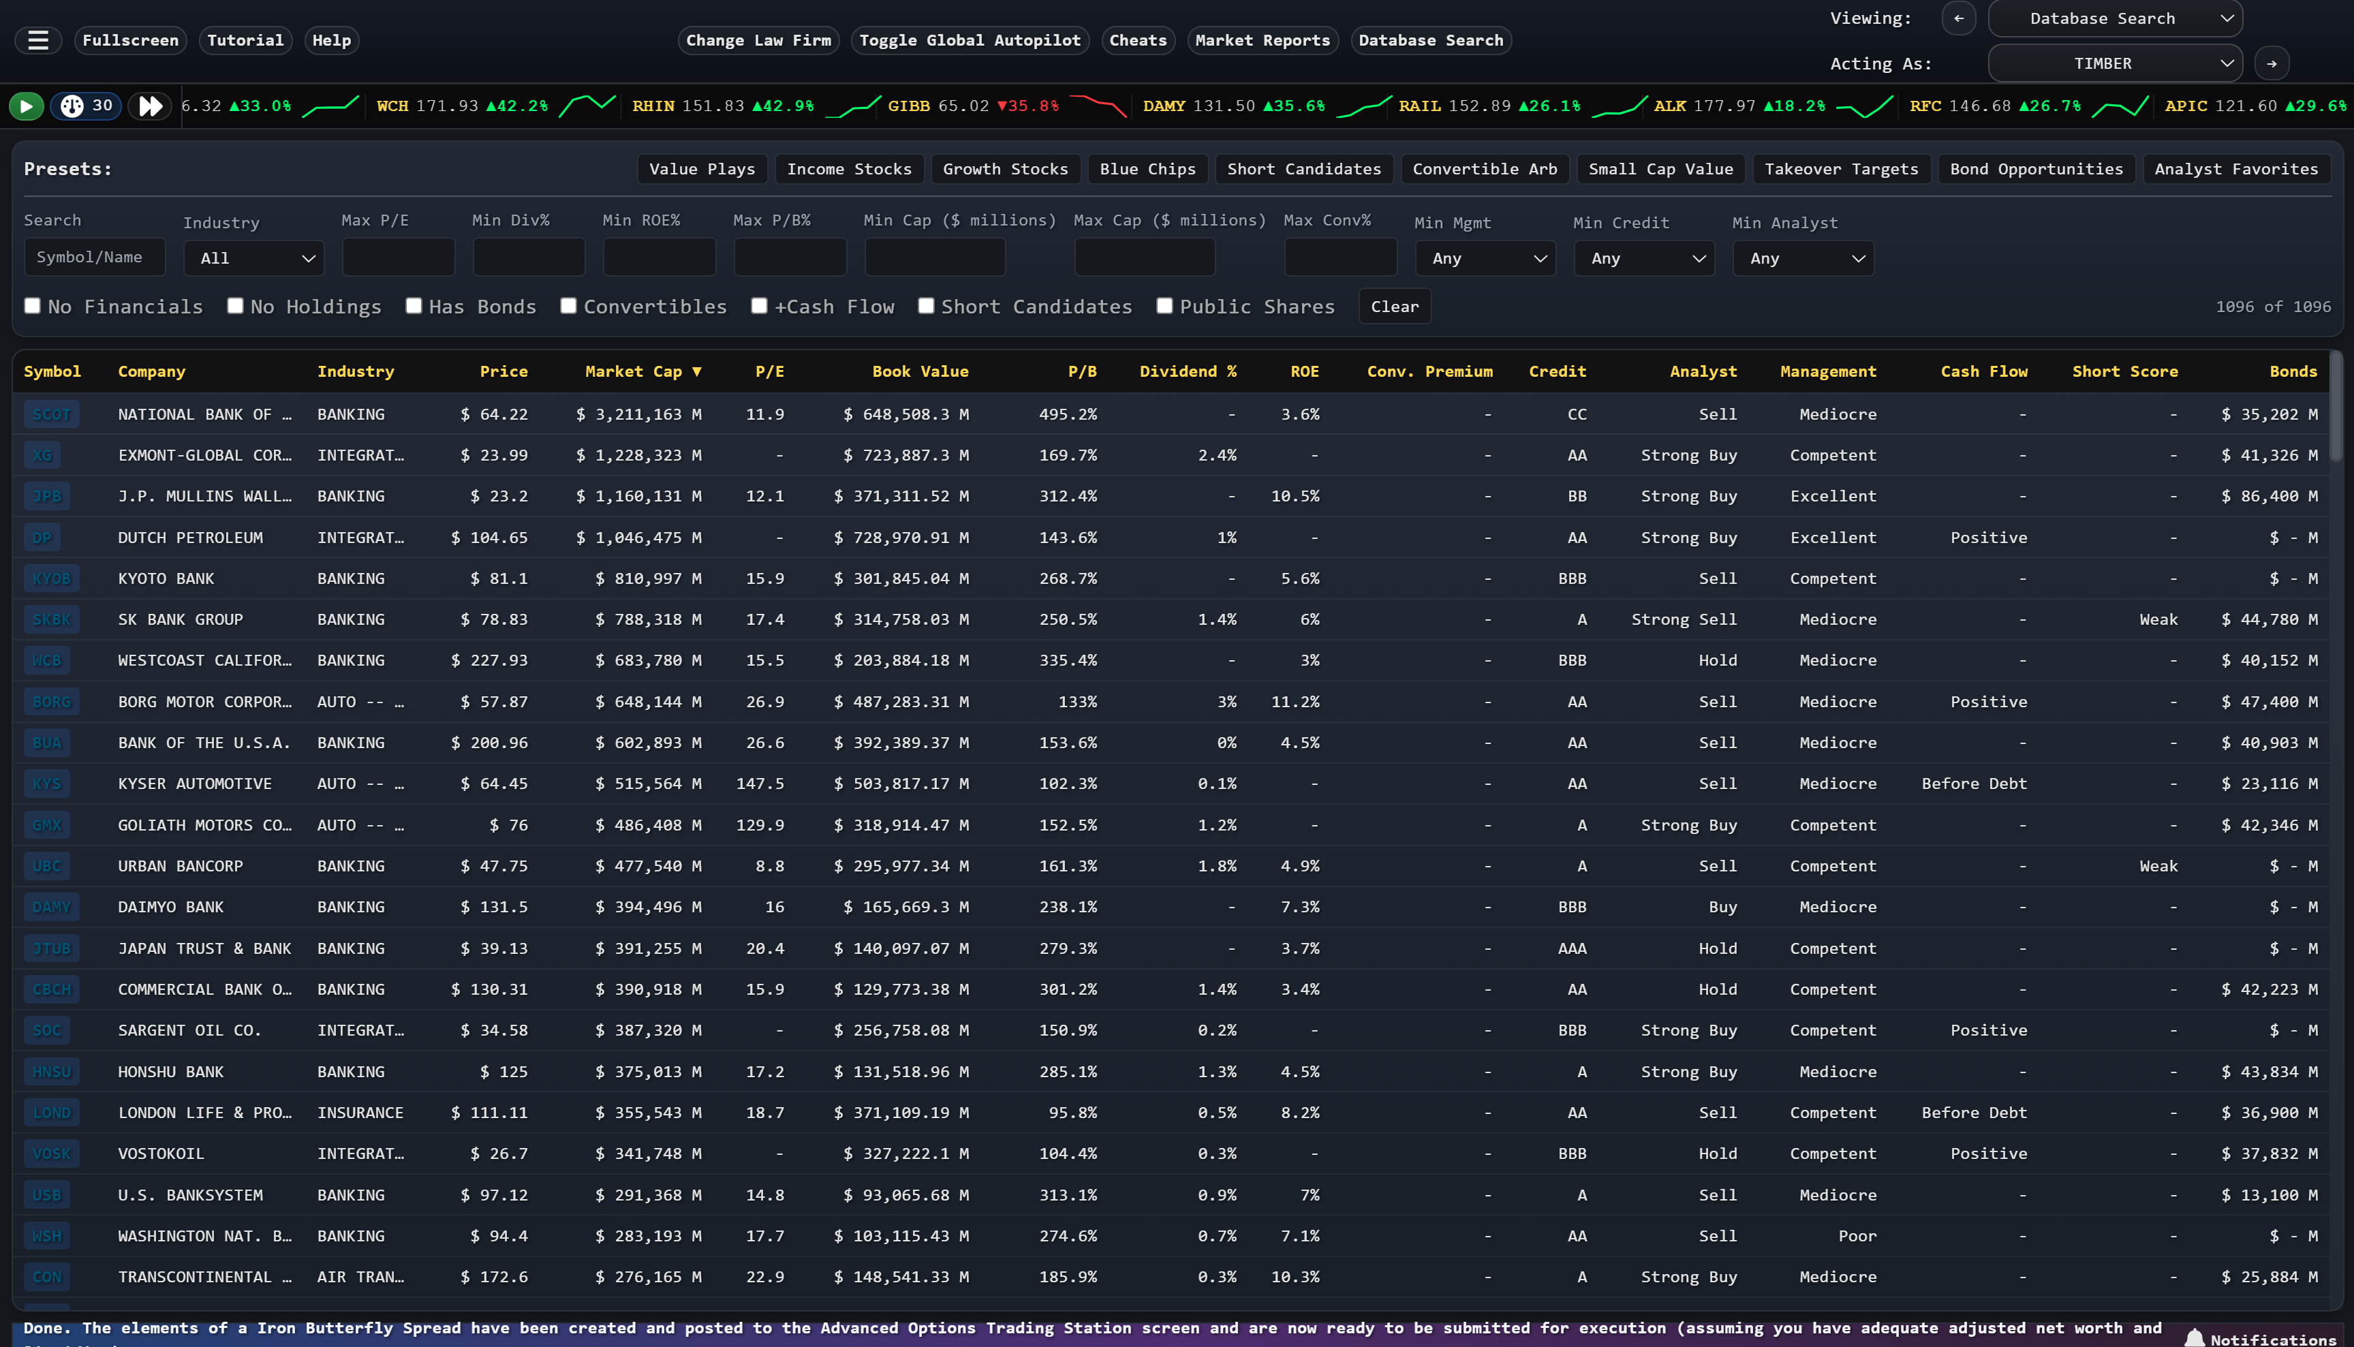Click the speed gauge showing 30
Screen dimensions: 2354x1347
[85, 106]
